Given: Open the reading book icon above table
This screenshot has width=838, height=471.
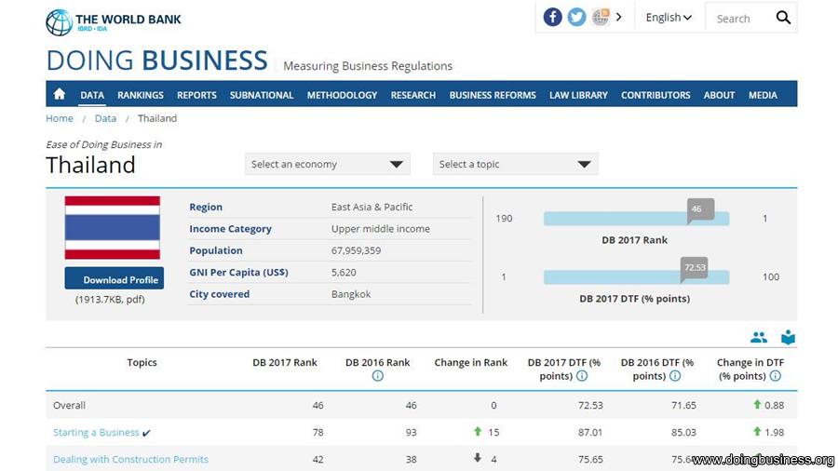Looking at the screenshot, I should click(788, 338).
